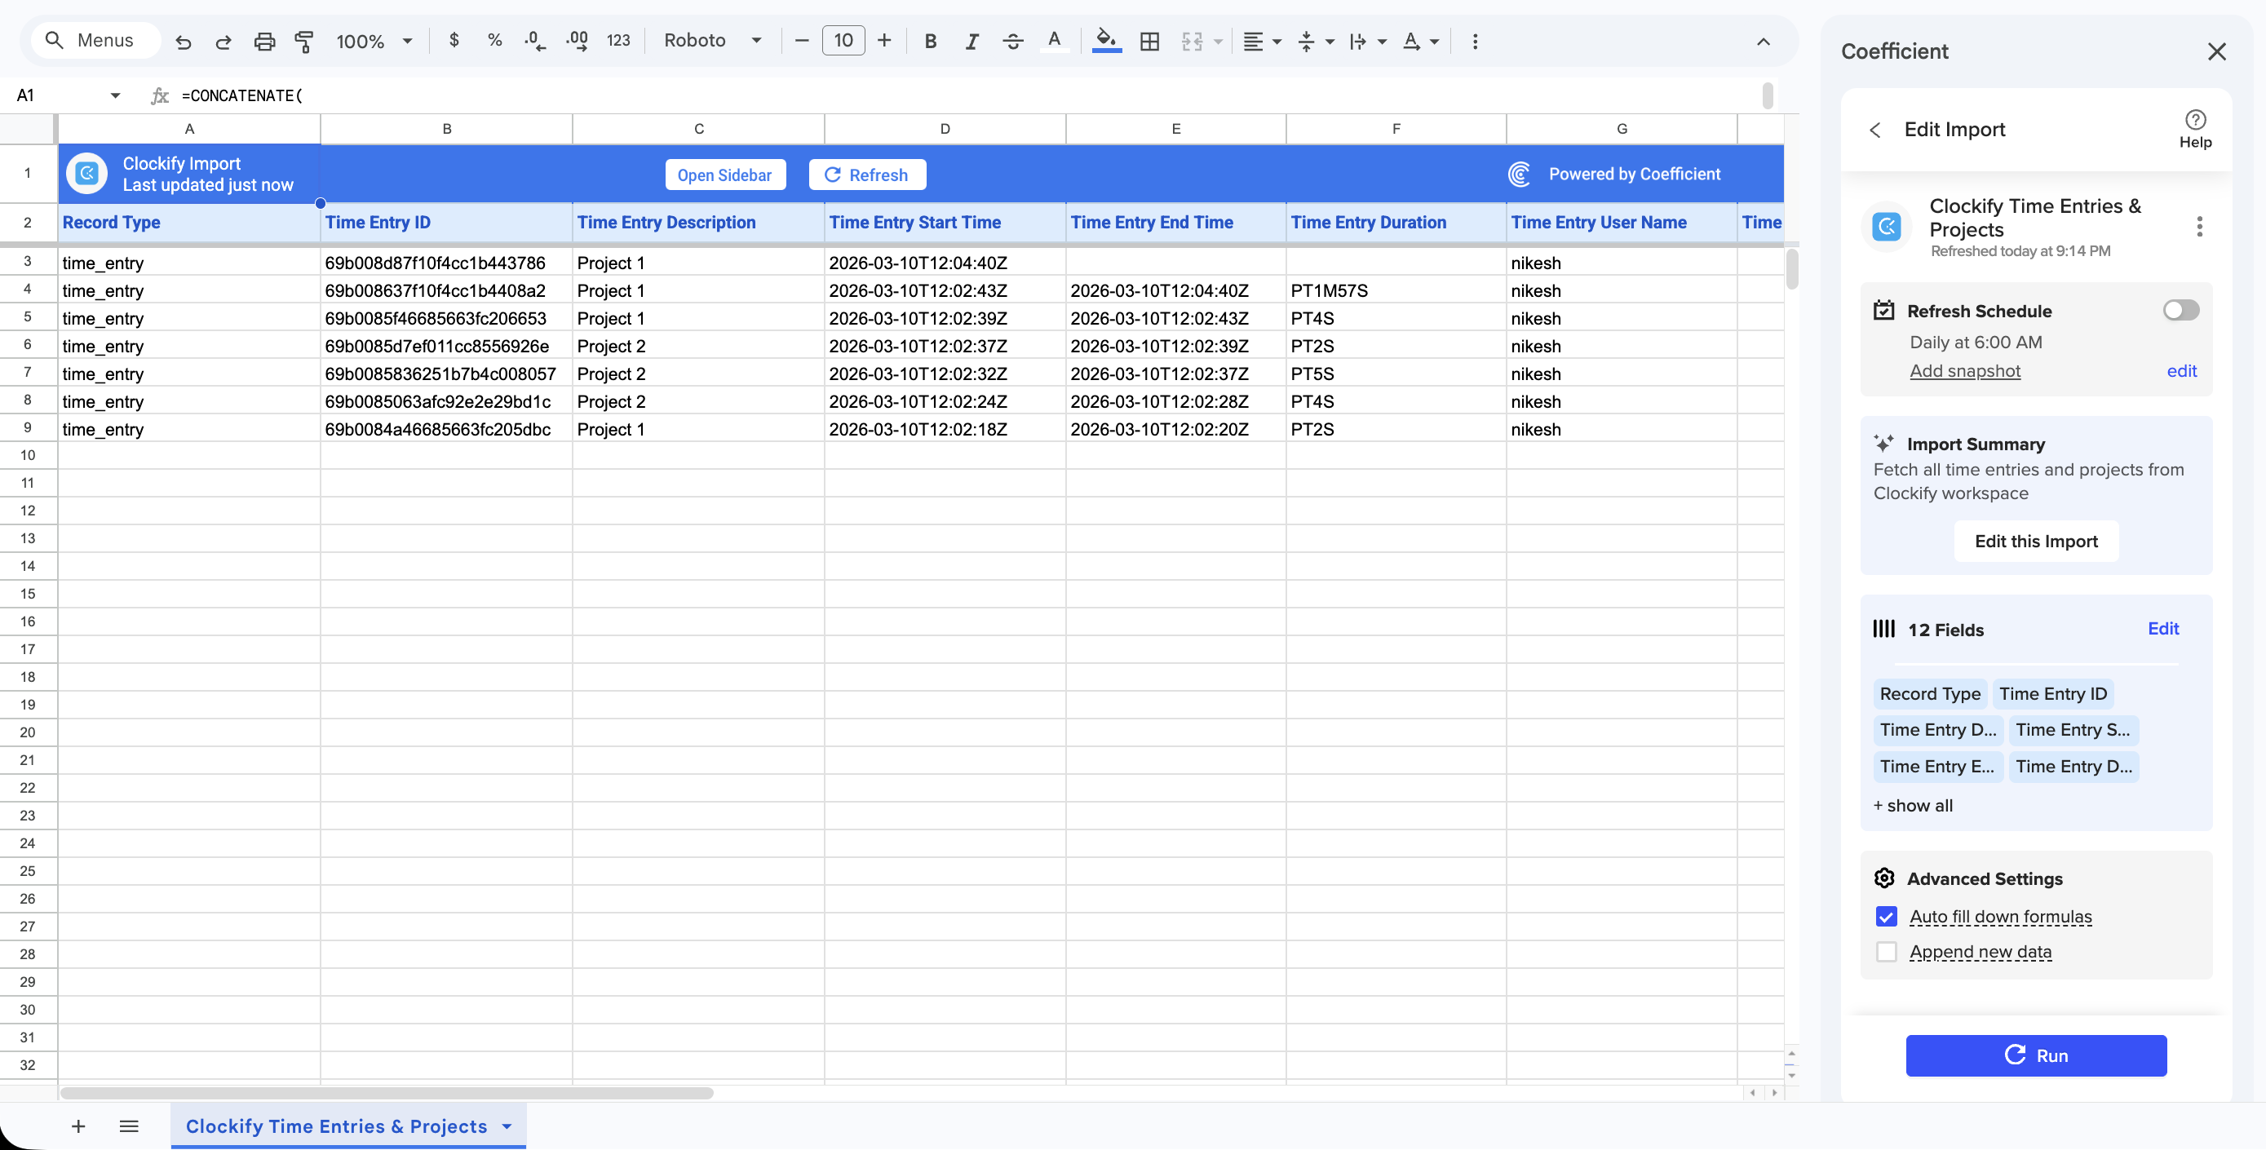Open the Clockify Time Entries & Projects tab
Screen dimensions: 2266x1150
click(x=336, y=1126)
